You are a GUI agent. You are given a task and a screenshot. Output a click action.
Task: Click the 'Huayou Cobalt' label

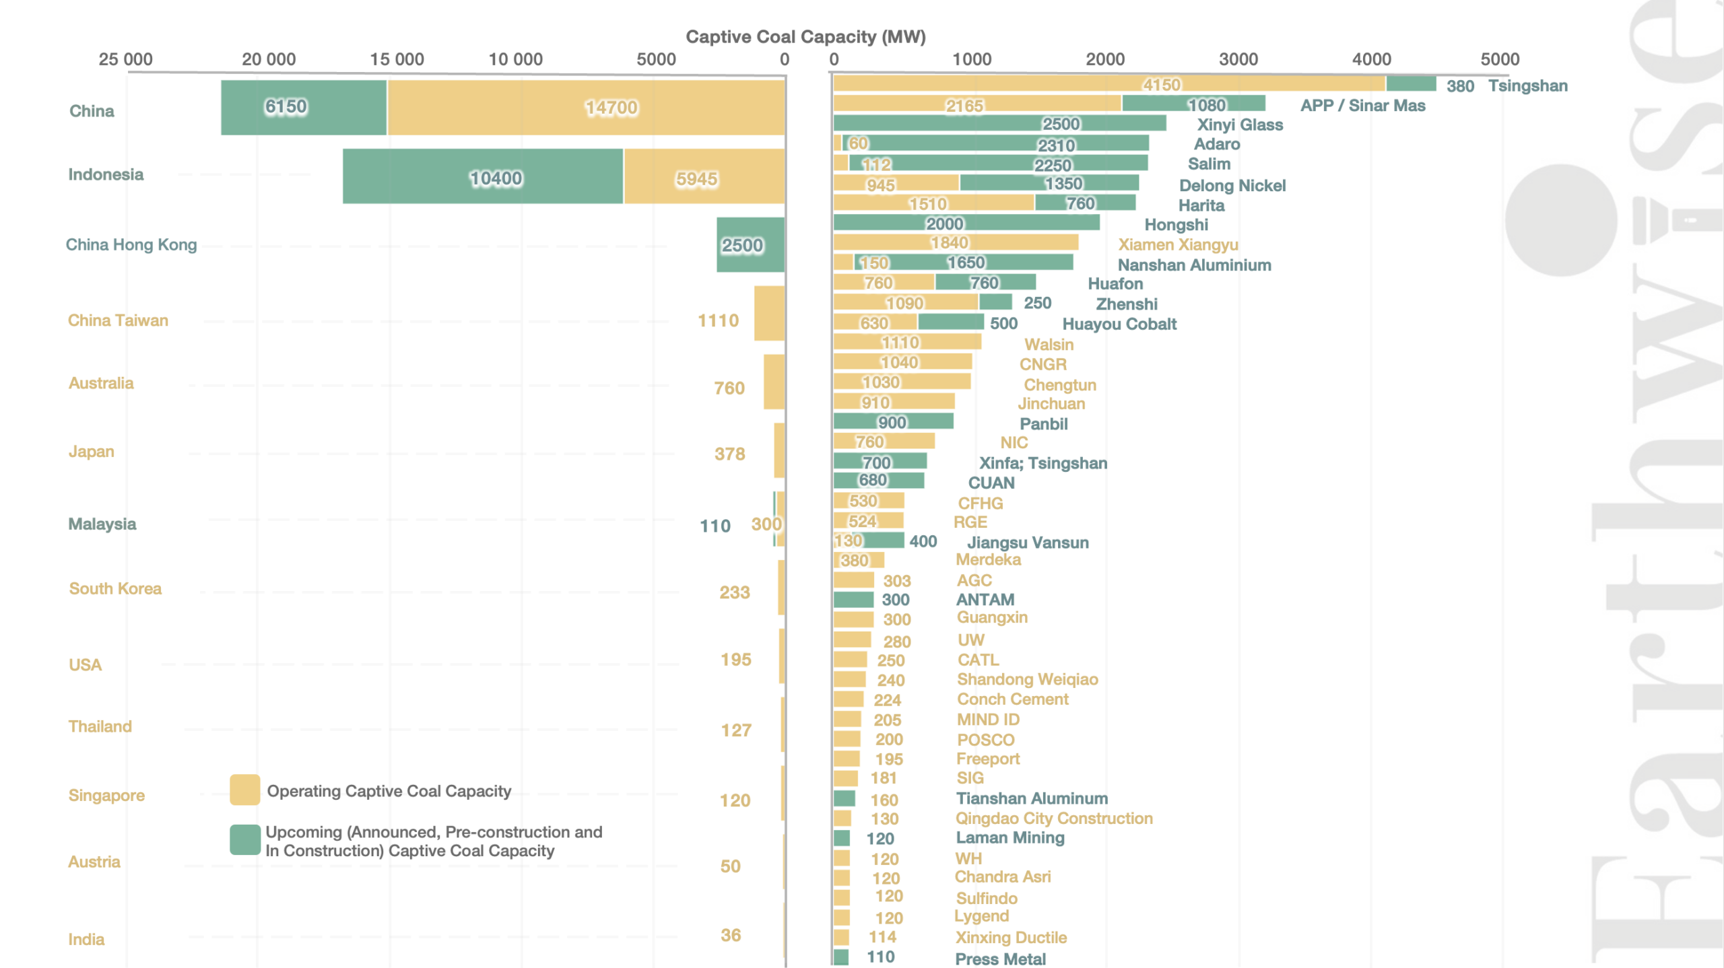click(x=1119, y=324)
